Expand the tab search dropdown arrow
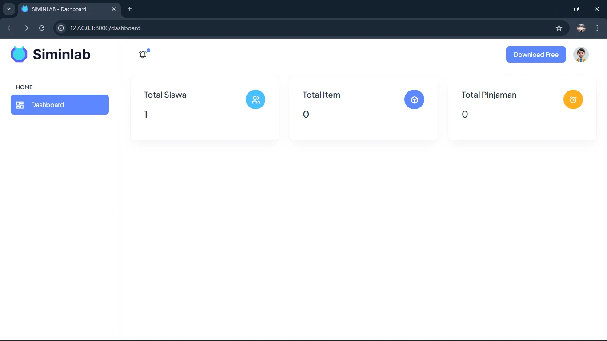 [x=8, y=9]
